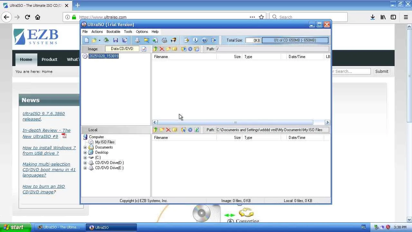Open the dropdown arrow beside Open icon
This screenshot has height=232, width=412.
tap(99, 40)
